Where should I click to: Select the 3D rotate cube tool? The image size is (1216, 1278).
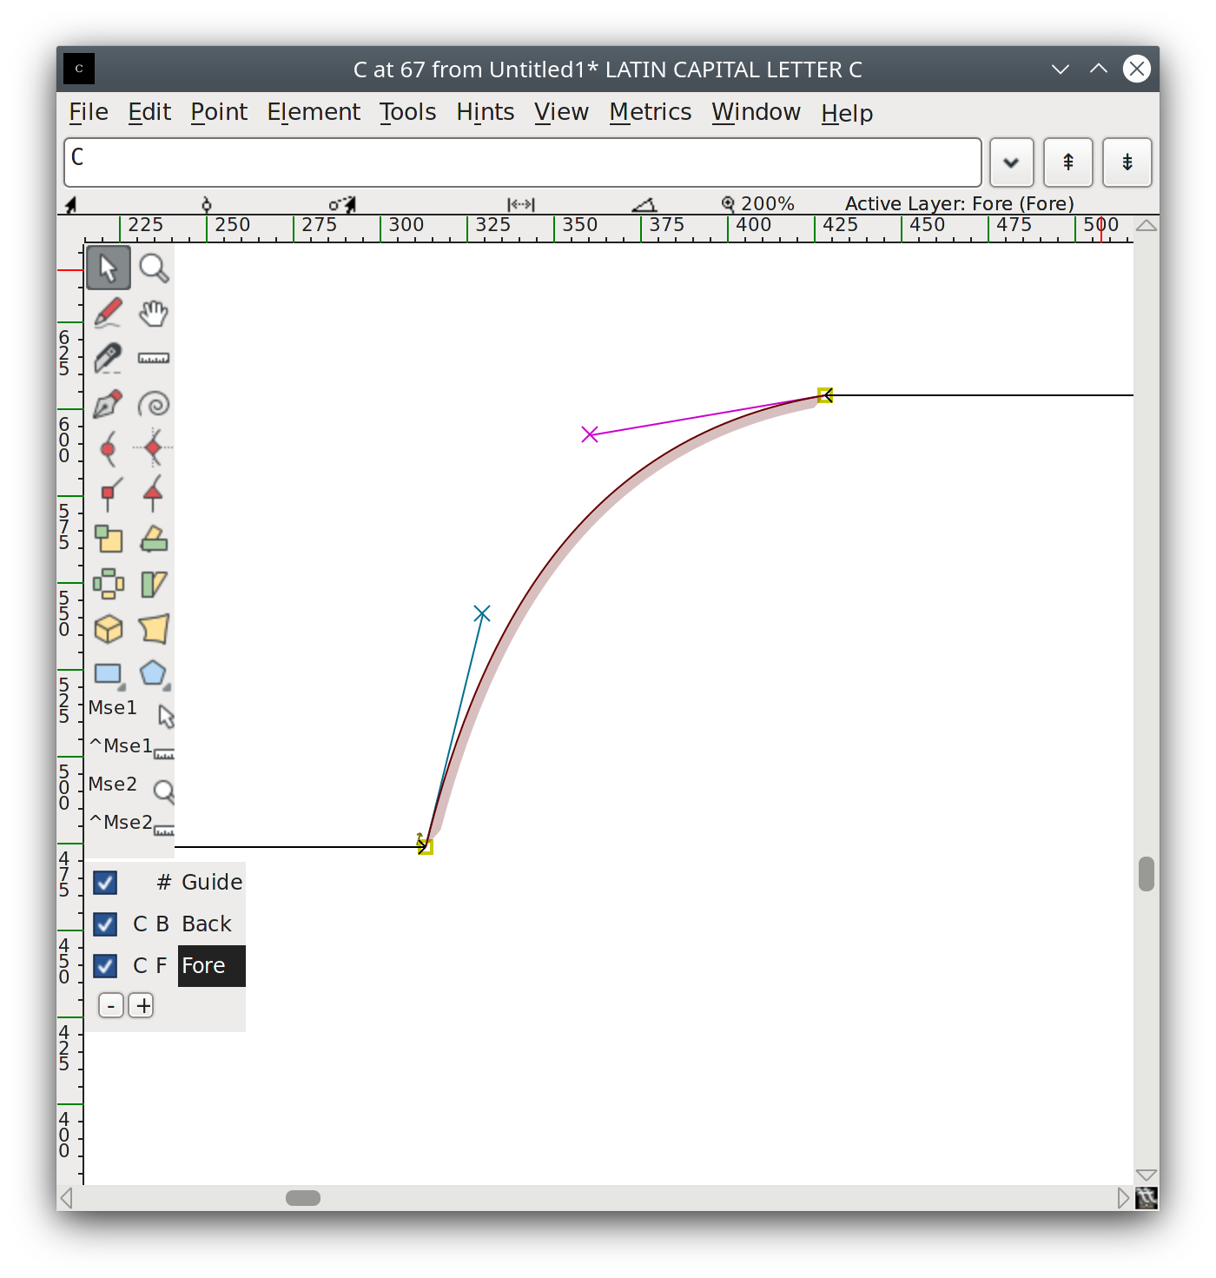[109, 629]
